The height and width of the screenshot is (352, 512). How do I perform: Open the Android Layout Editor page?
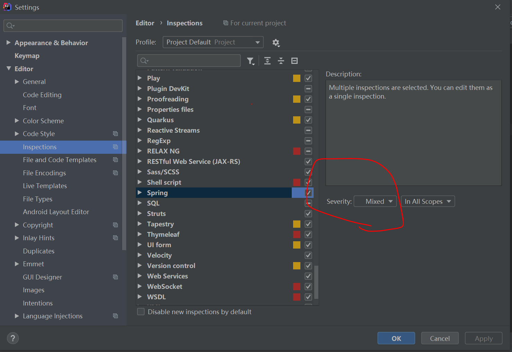[56, 212]
